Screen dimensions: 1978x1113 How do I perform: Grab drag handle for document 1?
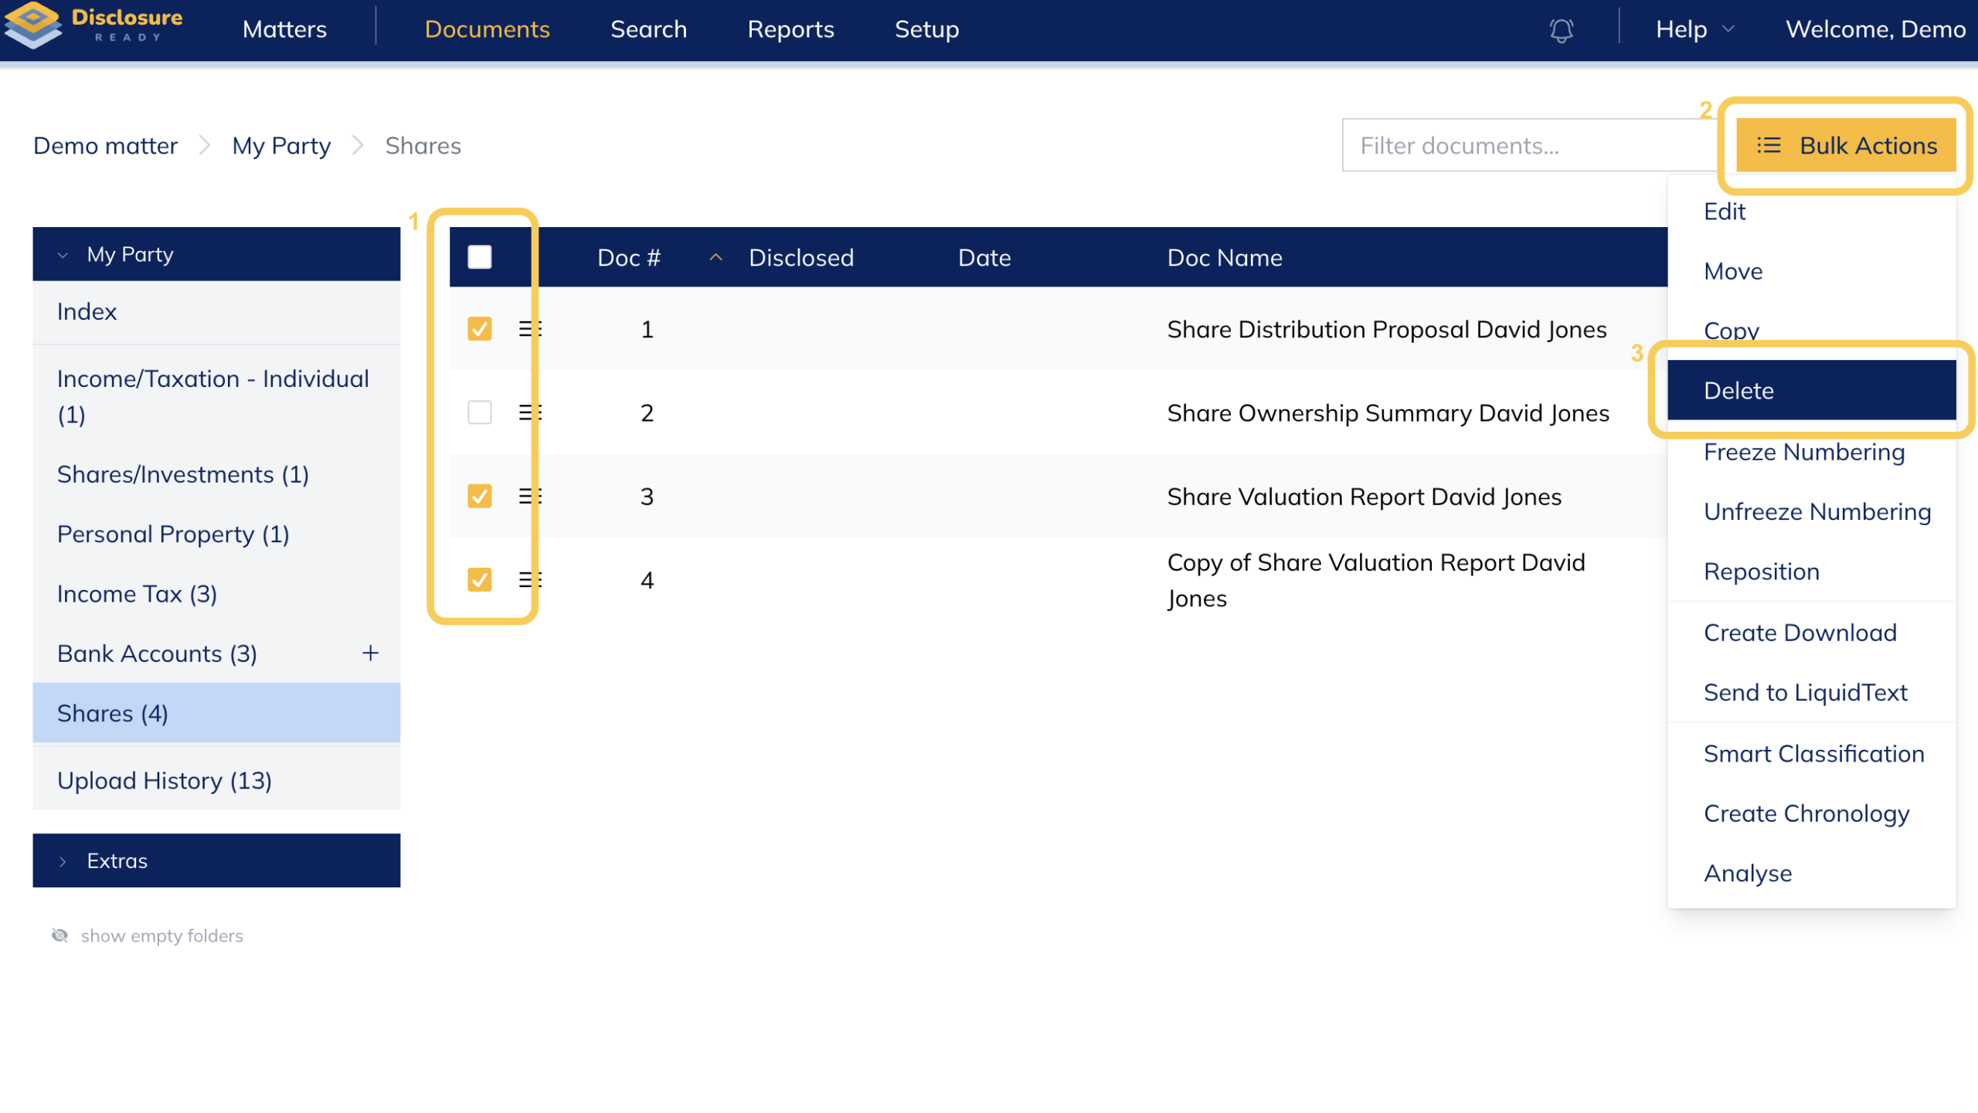pos(530,330)
